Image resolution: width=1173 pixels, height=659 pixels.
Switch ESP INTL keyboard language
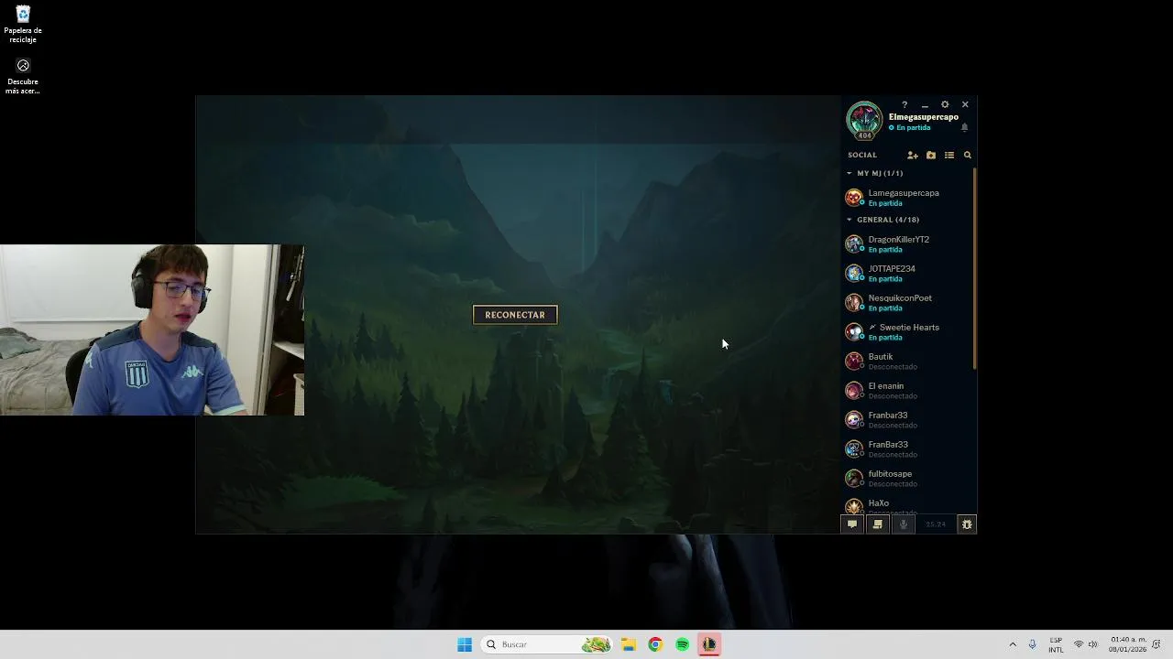tap(1056, 644)
